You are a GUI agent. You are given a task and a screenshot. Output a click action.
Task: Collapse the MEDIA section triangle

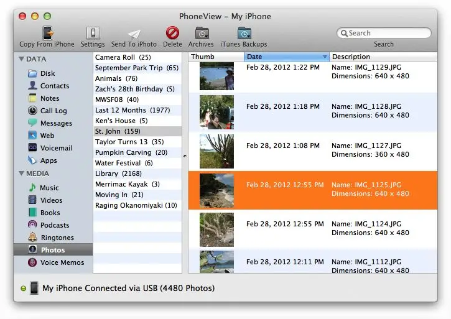(21, 173)
